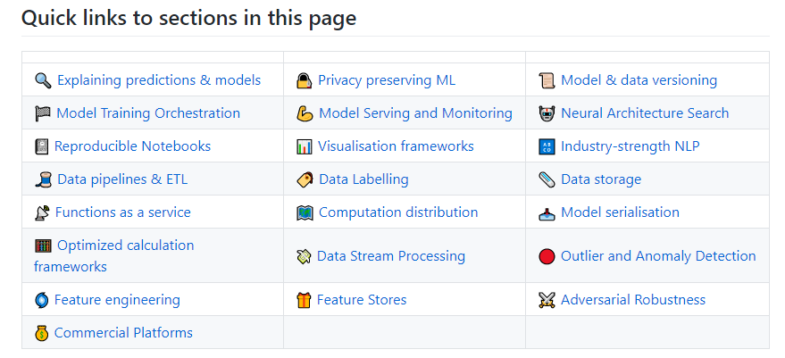Open Model Serving and Monitoring link

click(x=415, y=113)
